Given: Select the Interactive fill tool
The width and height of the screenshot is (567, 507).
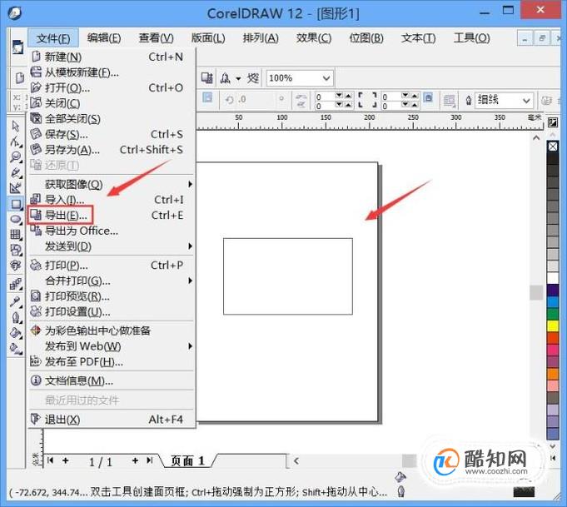Looking at the screenshot, I should tap(15, 349).
